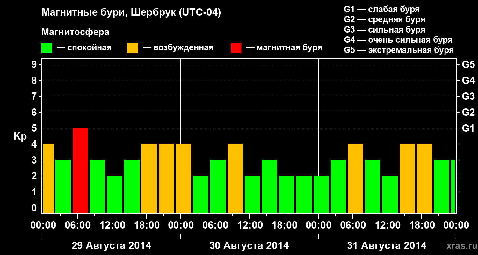Click the green 'спокойная' legend swatch
This screenshot has width=478, height=255.
(x=47, y=48)
